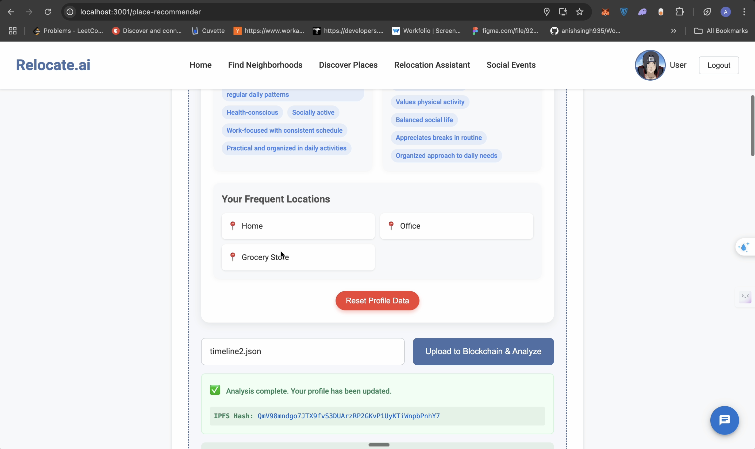Click the collapse arrows side widget
755x449 pixels.
tap(745, 297)
